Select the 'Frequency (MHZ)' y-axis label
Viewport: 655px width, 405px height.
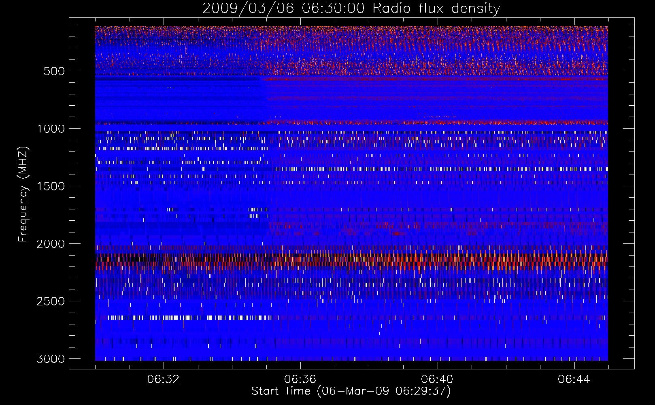[x=23, y=194]
